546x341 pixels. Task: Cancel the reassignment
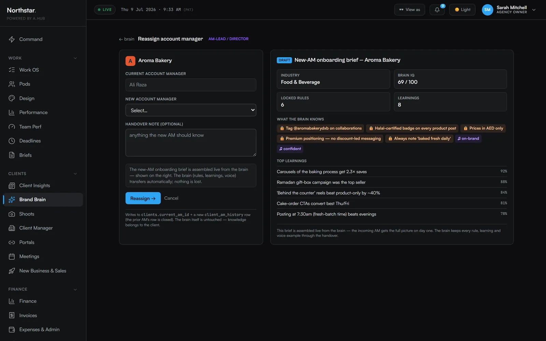171,198
